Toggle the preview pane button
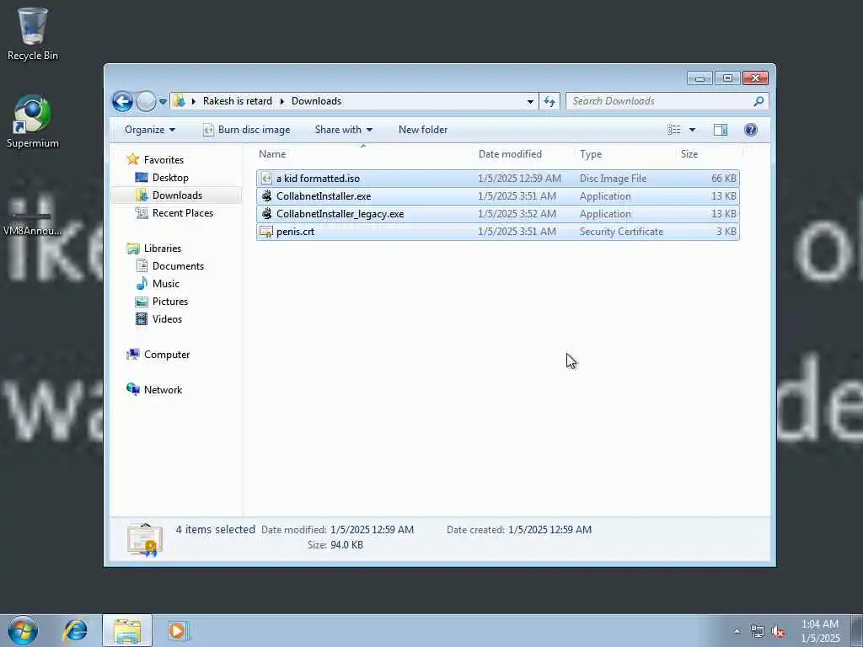Image resolution: width=863 pixels, height=647 pixels. [721, 130]
